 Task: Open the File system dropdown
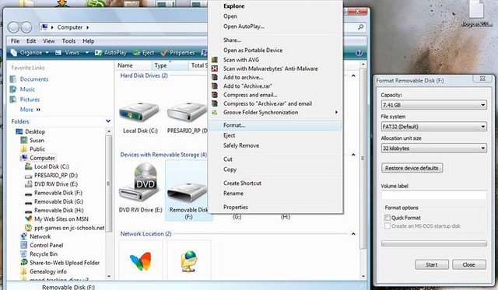tap(434, 127)
